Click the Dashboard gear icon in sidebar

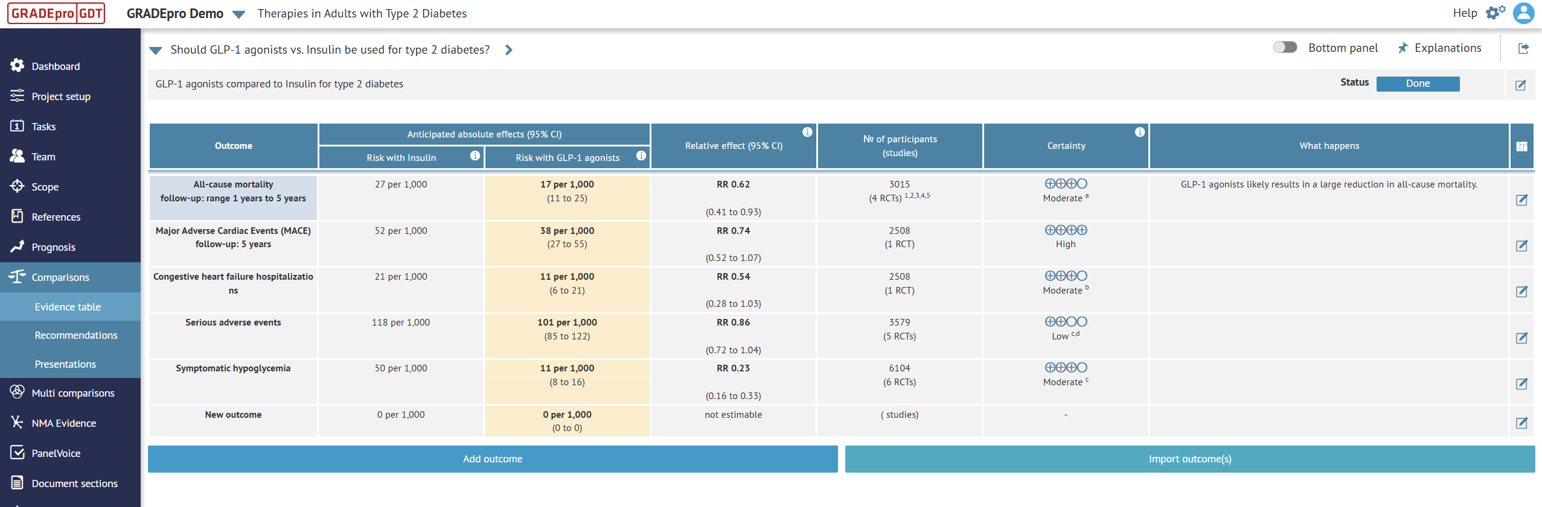click(x=18, y=65)
